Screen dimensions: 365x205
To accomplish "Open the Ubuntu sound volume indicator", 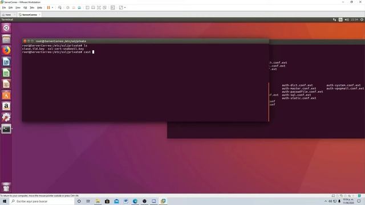I will [x=347, y=20].
